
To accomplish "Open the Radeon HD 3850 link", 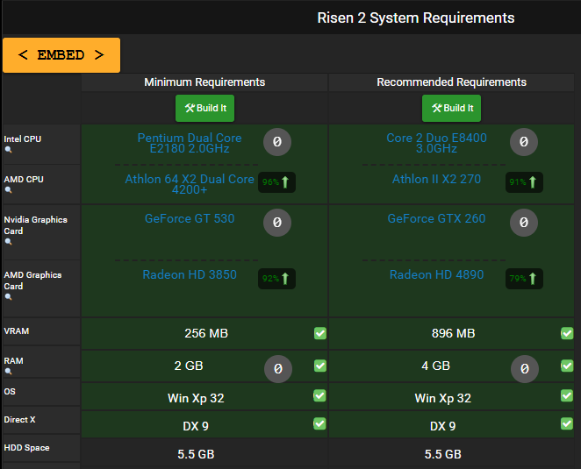I will coord(190,274).
